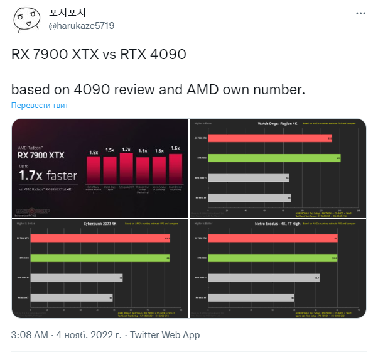378x357 pixels.
Task: Open the tweet's three-dot more menu
Action: [359, 14]
